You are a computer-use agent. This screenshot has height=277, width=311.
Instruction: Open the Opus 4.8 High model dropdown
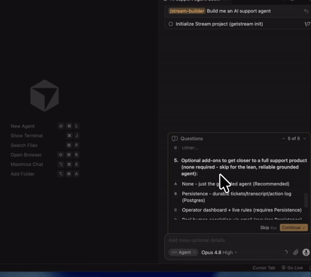click(219, 253)
